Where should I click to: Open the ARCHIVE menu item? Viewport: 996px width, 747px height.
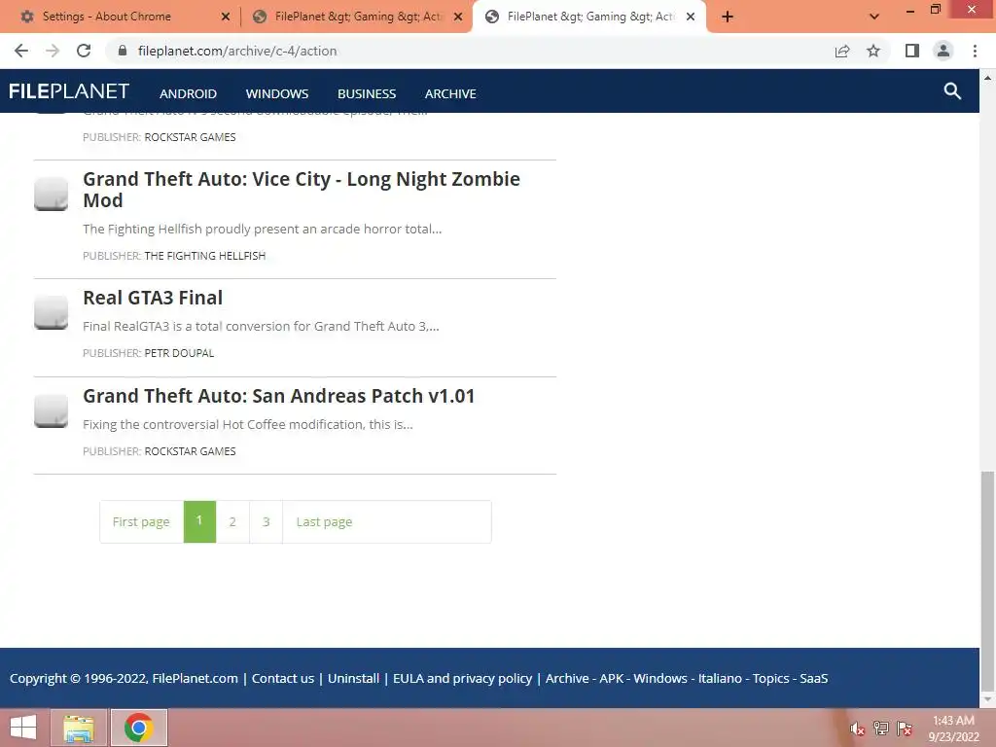point(450,93)
